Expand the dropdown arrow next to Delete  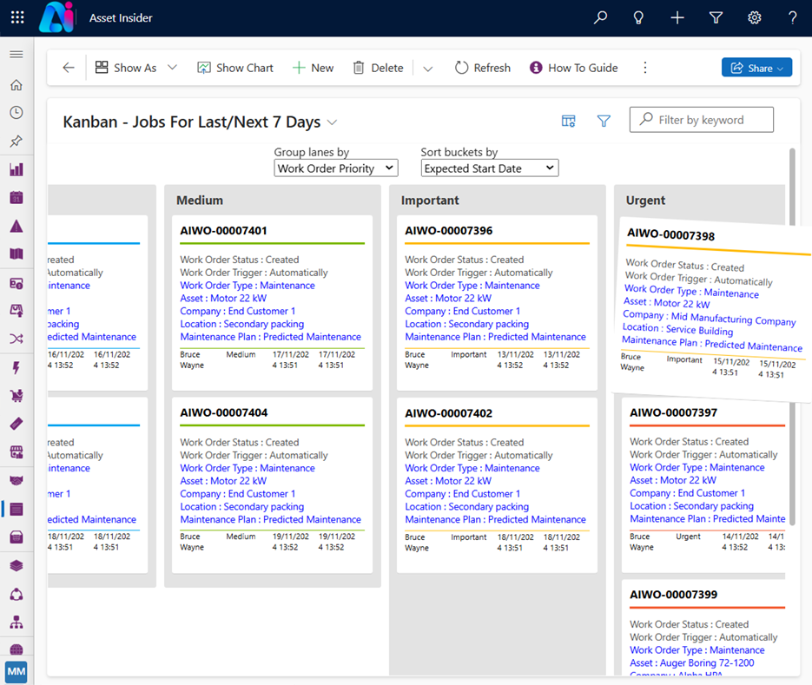428,69
